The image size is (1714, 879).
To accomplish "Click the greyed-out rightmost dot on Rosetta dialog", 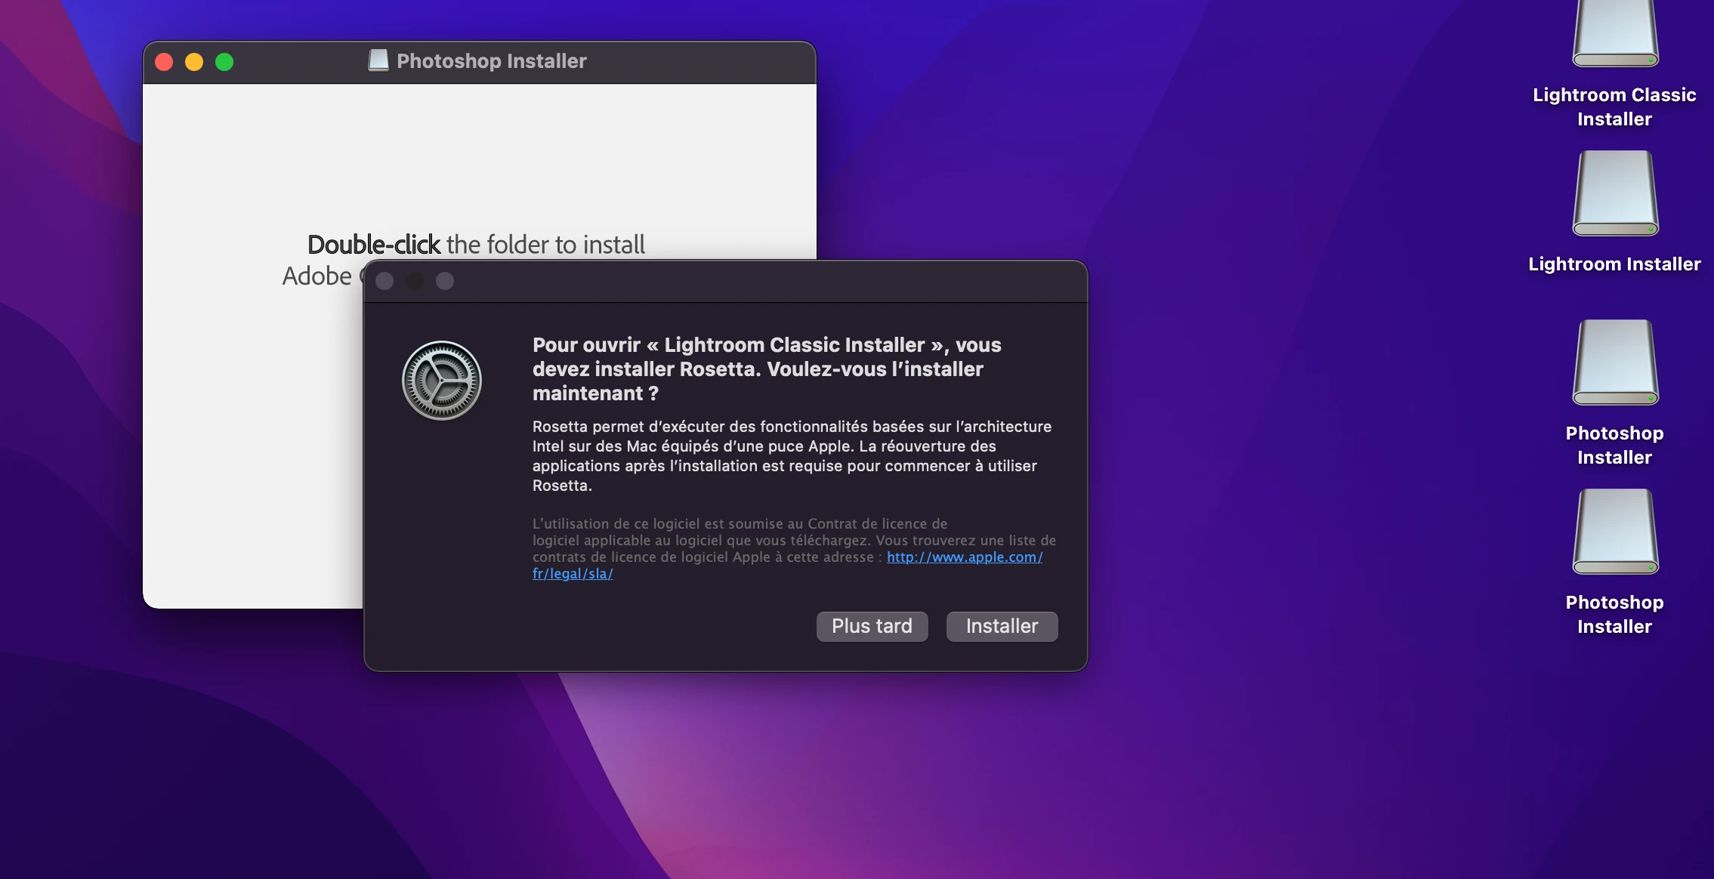I will (445, 281).
